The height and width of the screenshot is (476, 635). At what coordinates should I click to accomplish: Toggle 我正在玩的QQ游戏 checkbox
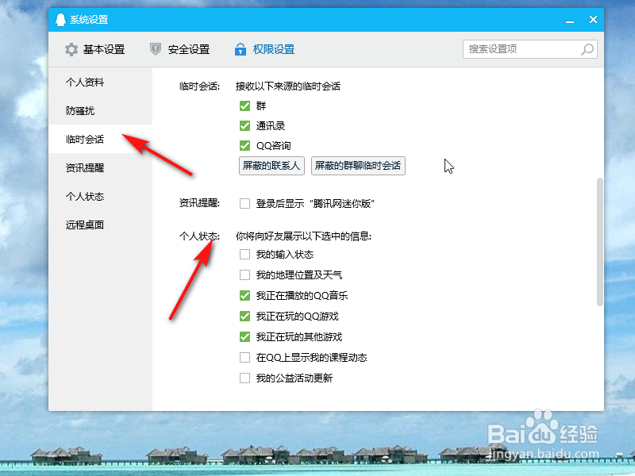(244, 316)
